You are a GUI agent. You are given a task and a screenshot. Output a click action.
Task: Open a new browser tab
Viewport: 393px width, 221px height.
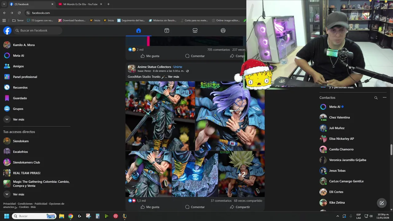tap(108, 4)
